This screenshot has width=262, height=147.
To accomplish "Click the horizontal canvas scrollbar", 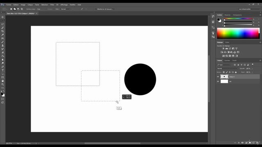I will click(112, 143).
